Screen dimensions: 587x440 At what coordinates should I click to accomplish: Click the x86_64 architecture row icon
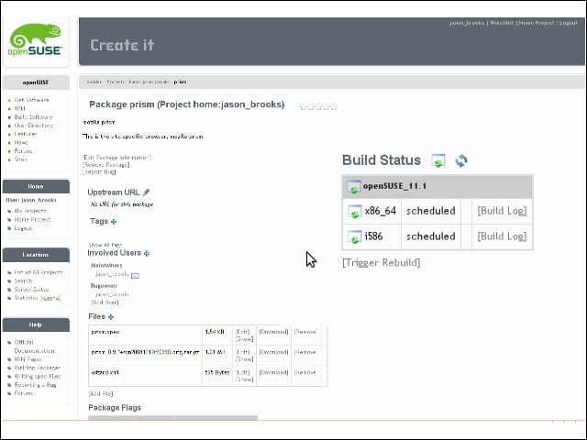pyautogui.click(x=355, y=212)
